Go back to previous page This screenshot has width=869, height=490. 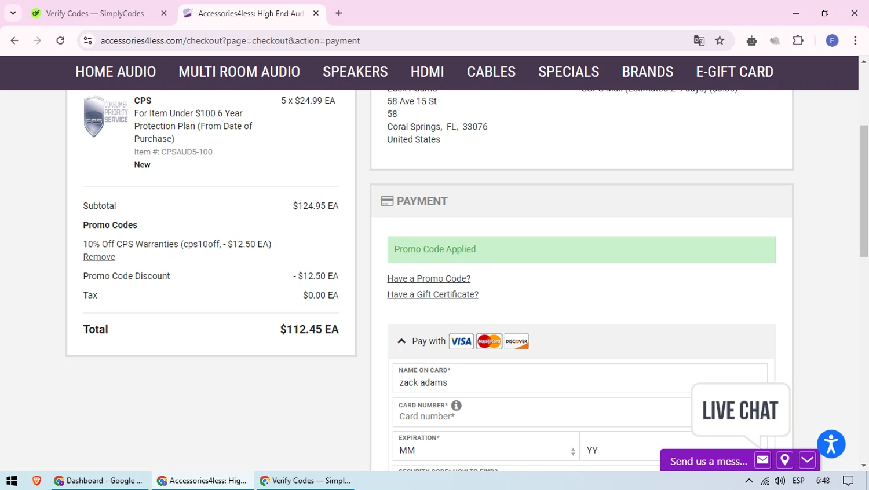pos(14,40)
